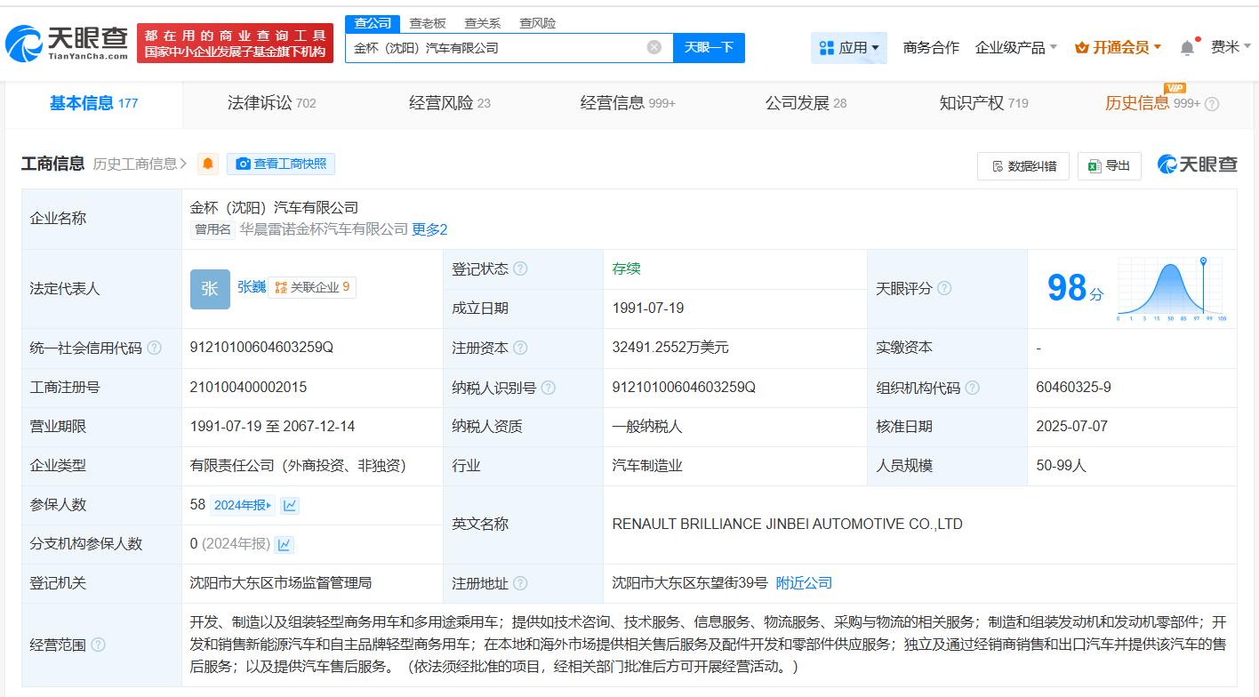This screenshot has width=1259, height=697.
Task: Click help icon beside 登记状态
Action: (x=520, y=268)
